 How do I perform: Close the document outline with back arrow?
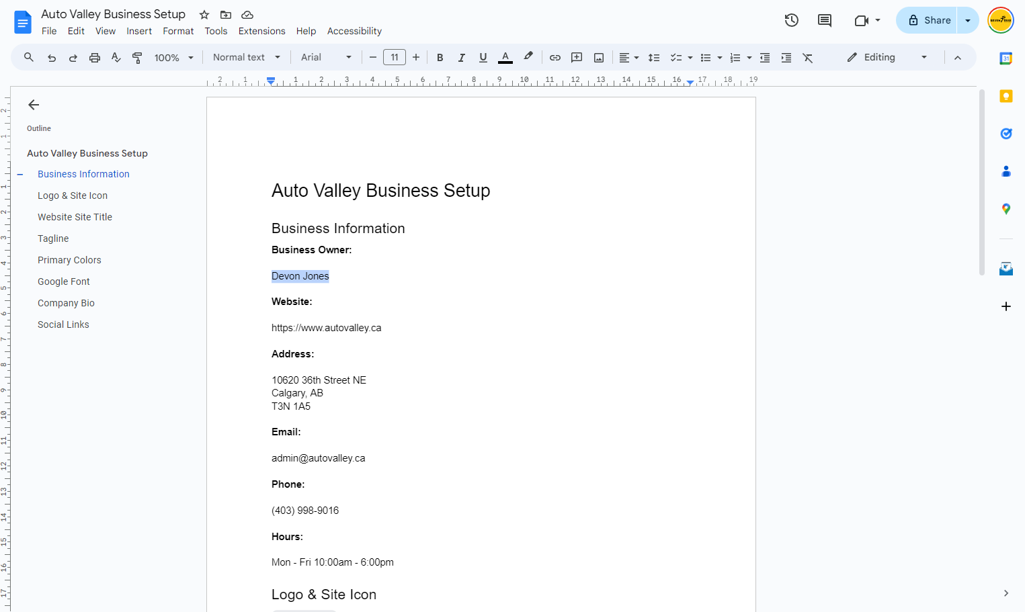pos(34,105)
